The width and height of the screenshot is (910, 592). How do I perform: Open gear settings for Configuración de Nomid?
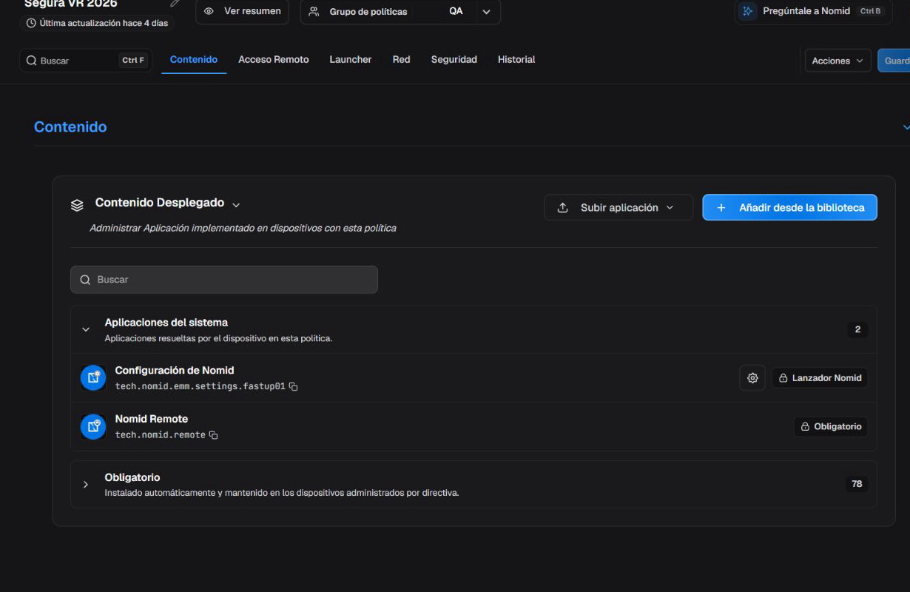[752, 378]
